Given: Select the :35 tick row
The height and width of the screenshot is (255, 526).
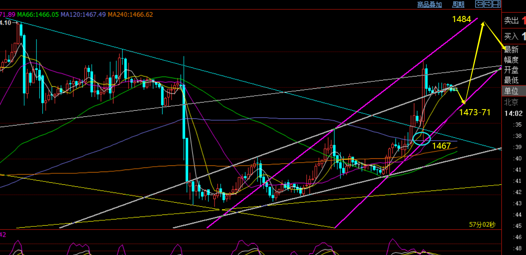Looking at the screenshot, I should click(x=518, y=125).
